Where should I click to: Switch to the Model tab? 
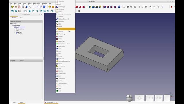(14, 18)
